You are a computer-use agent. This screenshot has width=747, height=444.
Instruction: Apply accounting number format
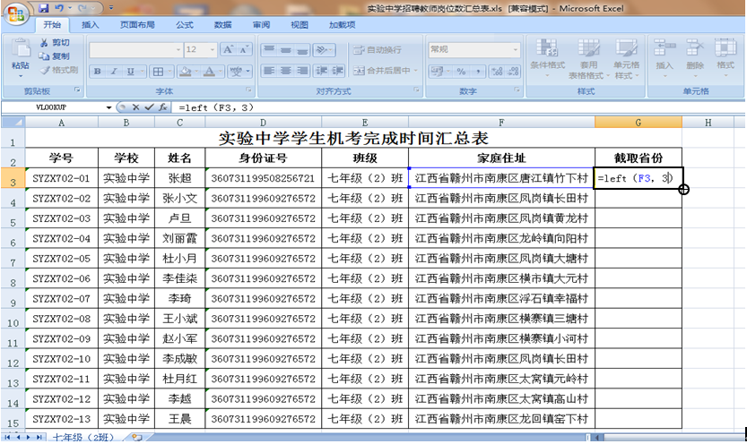(437, 72)
